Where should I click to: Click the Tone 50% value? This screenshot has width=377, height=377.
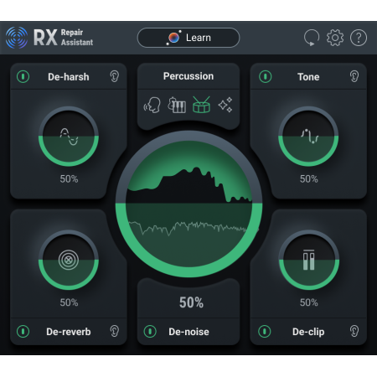309,179
